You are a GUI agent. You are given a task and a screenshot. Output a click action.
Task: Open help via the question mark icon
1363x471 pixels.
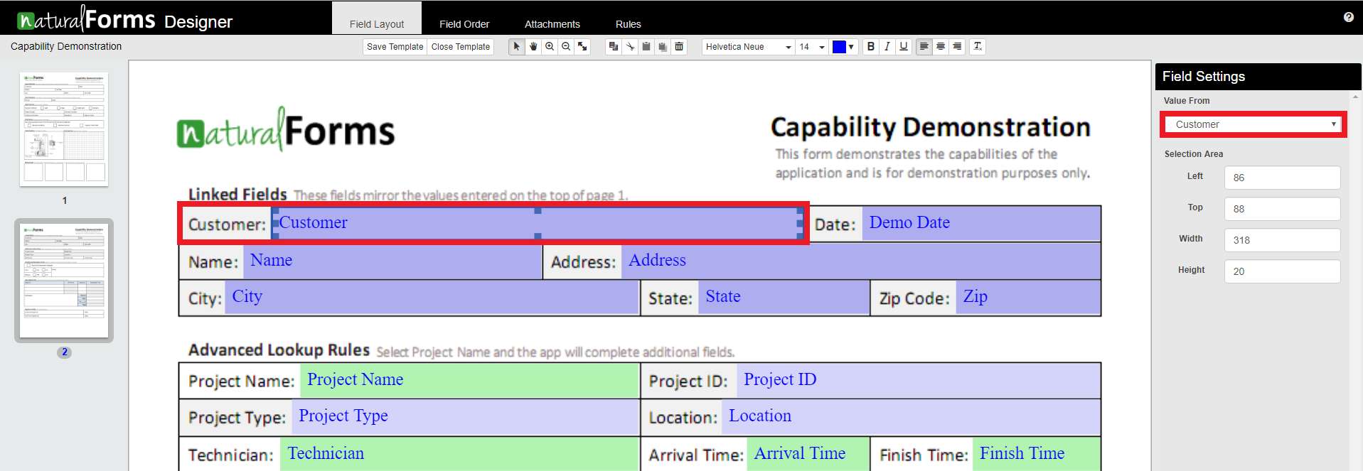(x=1349, y=17)
